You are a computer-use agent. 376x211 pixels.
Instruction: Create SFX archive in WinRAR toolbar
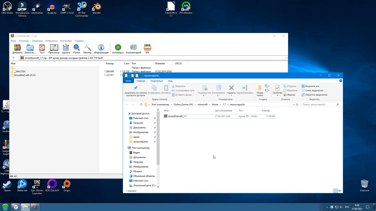(147, 49)
